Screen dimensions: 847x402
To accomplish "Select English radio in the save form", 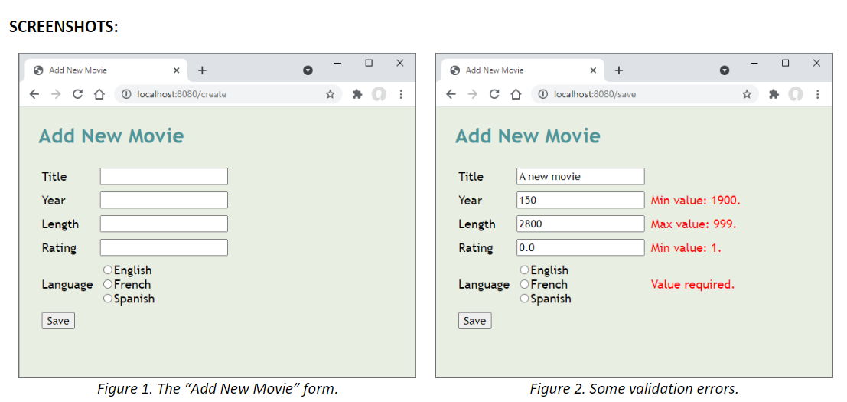I will point(524,270).
